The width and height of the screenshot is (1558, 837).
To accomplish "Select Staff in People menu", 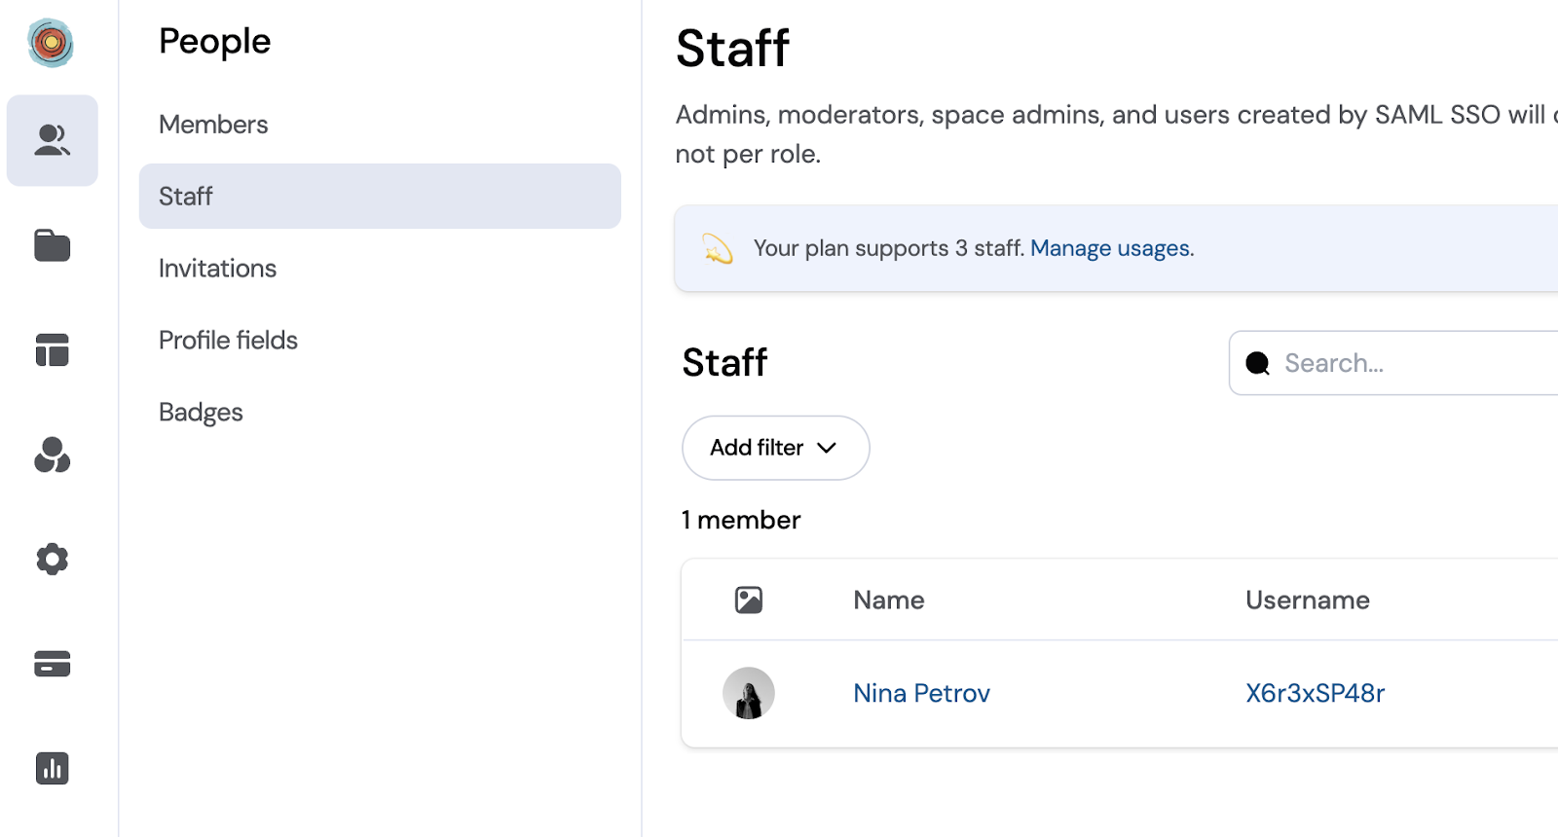I will [380, 197].
